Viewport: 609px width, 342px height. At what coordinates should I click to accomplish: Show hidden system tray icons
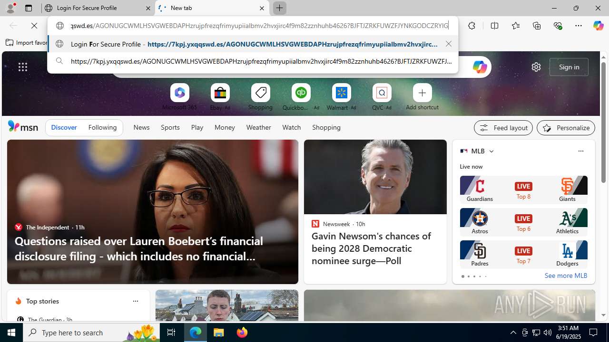click(x=513, y=332)
